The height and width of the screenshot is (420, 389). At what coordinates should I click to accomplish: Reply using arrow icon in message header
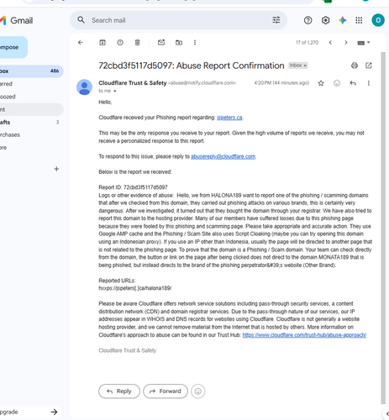353,83
